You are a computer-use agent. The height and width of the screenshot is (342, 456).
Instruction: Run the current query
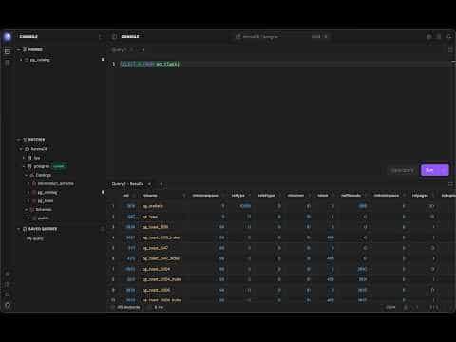coord(429,170)
